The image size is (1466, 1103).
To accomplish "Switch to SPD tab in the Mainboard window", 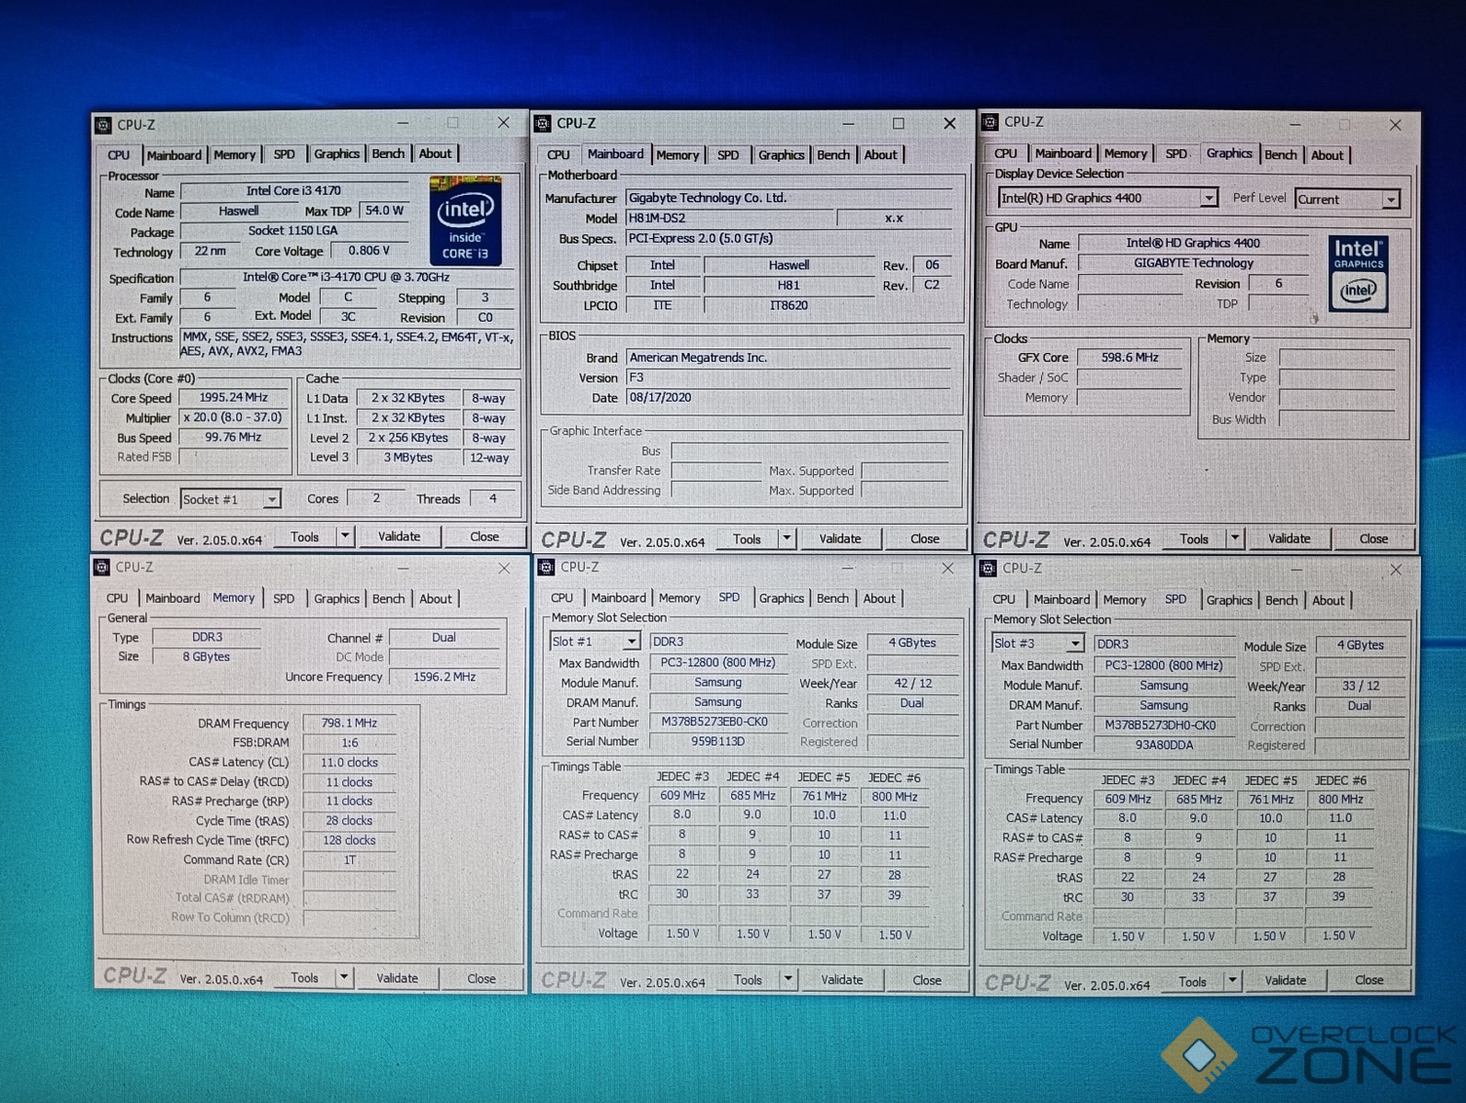I will 727,155.
